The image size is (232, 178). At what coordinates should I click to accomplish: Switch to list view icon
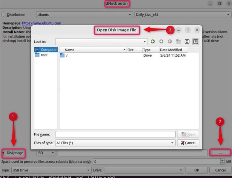click(187, 42)
